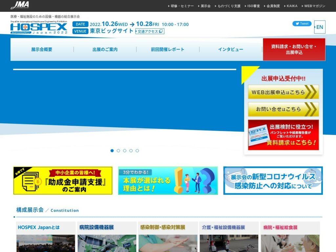Image resolution: width=336 pixels, height=252 pixels.
Task: Open ISO審査 in top navigation
Action: coord(252,6)
